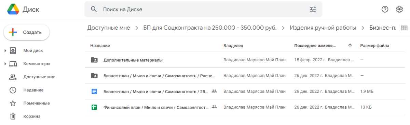Go to the Доступные мне breadcrumb
This screenshot has height=125, width=410.
[109, 28]
